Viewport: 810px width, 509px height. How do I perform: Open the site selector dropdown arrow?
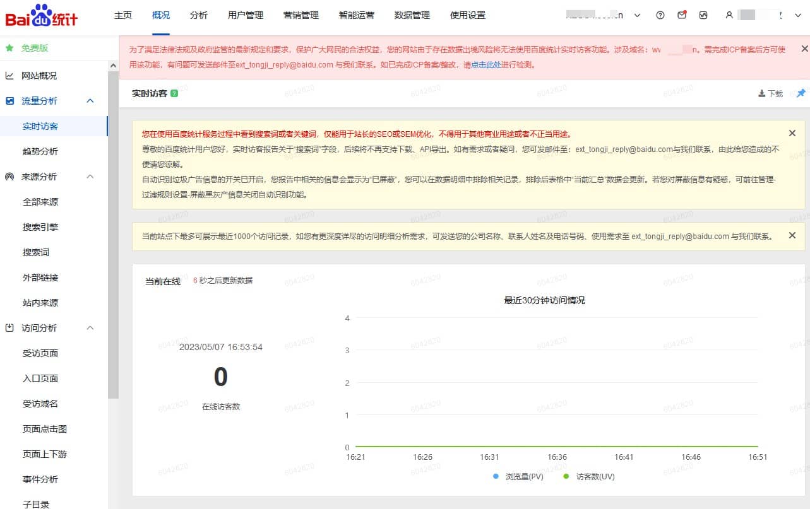coord(637,15)
